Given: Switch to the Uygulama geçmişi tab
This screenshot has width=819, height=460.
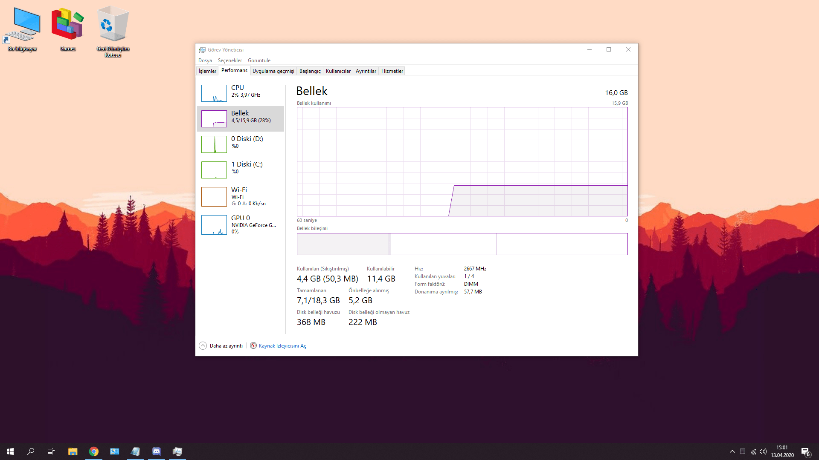Looking at the screenshot, I should 273,71.
